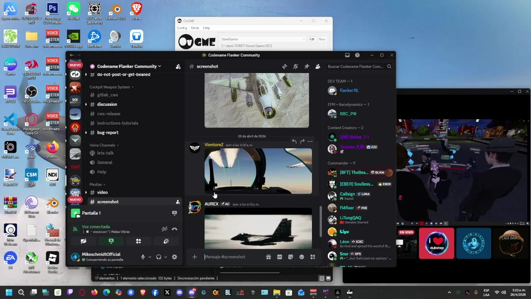Click VinntoreZ username in chat

[214, 145]
